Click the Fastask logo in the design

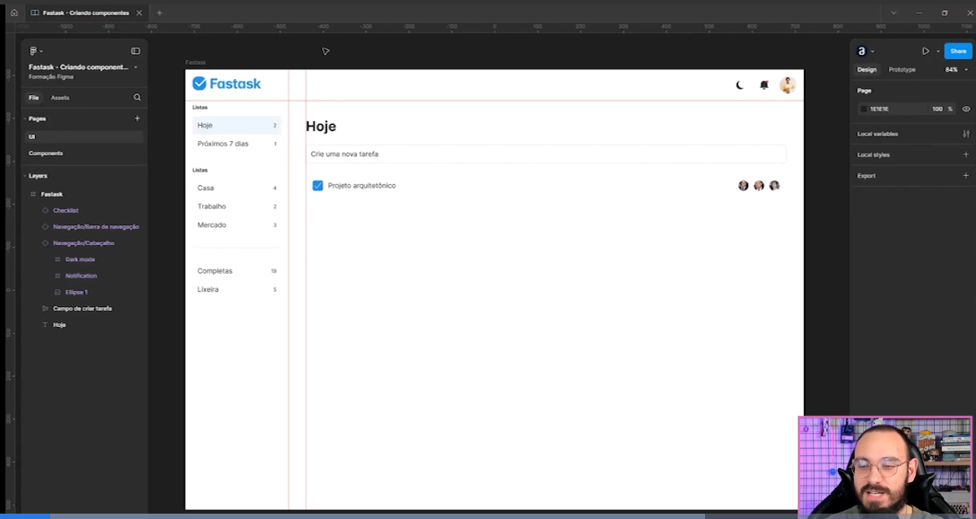click(227, 84)
